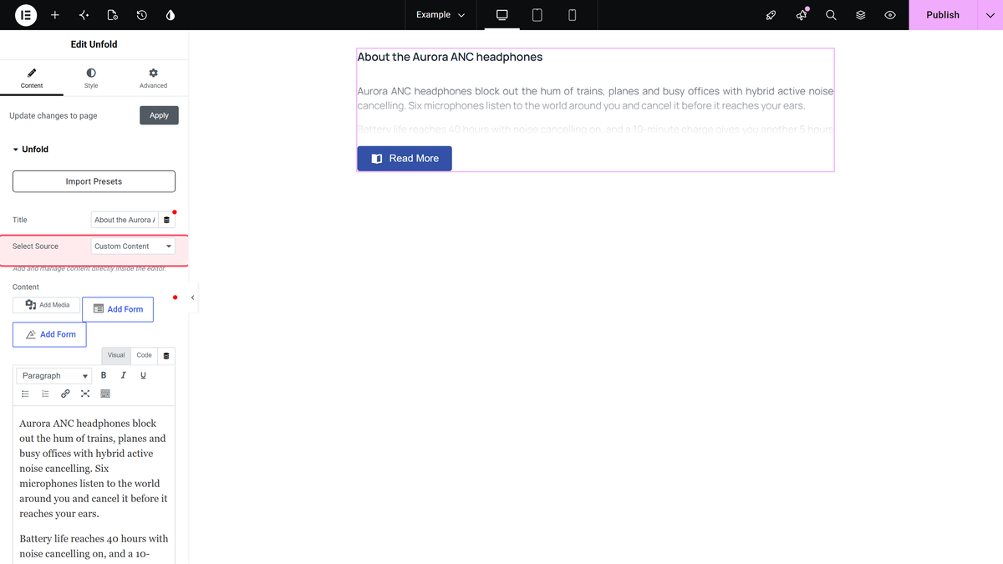This screenshot has width=1003, height=564.
Task: Click the Add Media button
Action: 47,305
